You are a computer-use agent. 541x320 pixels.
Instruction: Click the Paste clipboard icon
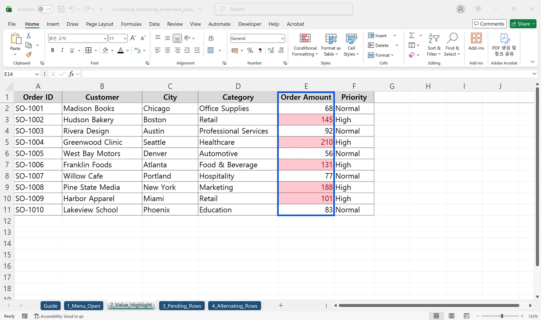(15, 39)
